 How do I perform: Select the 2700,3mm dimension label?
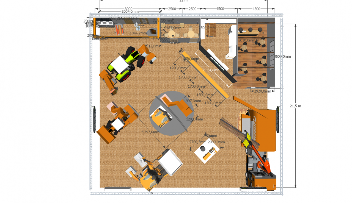tap(198, 142)
